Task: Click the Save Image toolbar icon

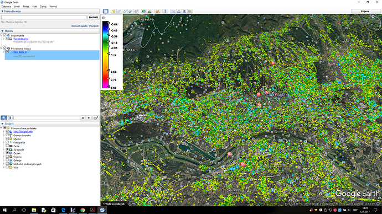Action: coord(184,11)
